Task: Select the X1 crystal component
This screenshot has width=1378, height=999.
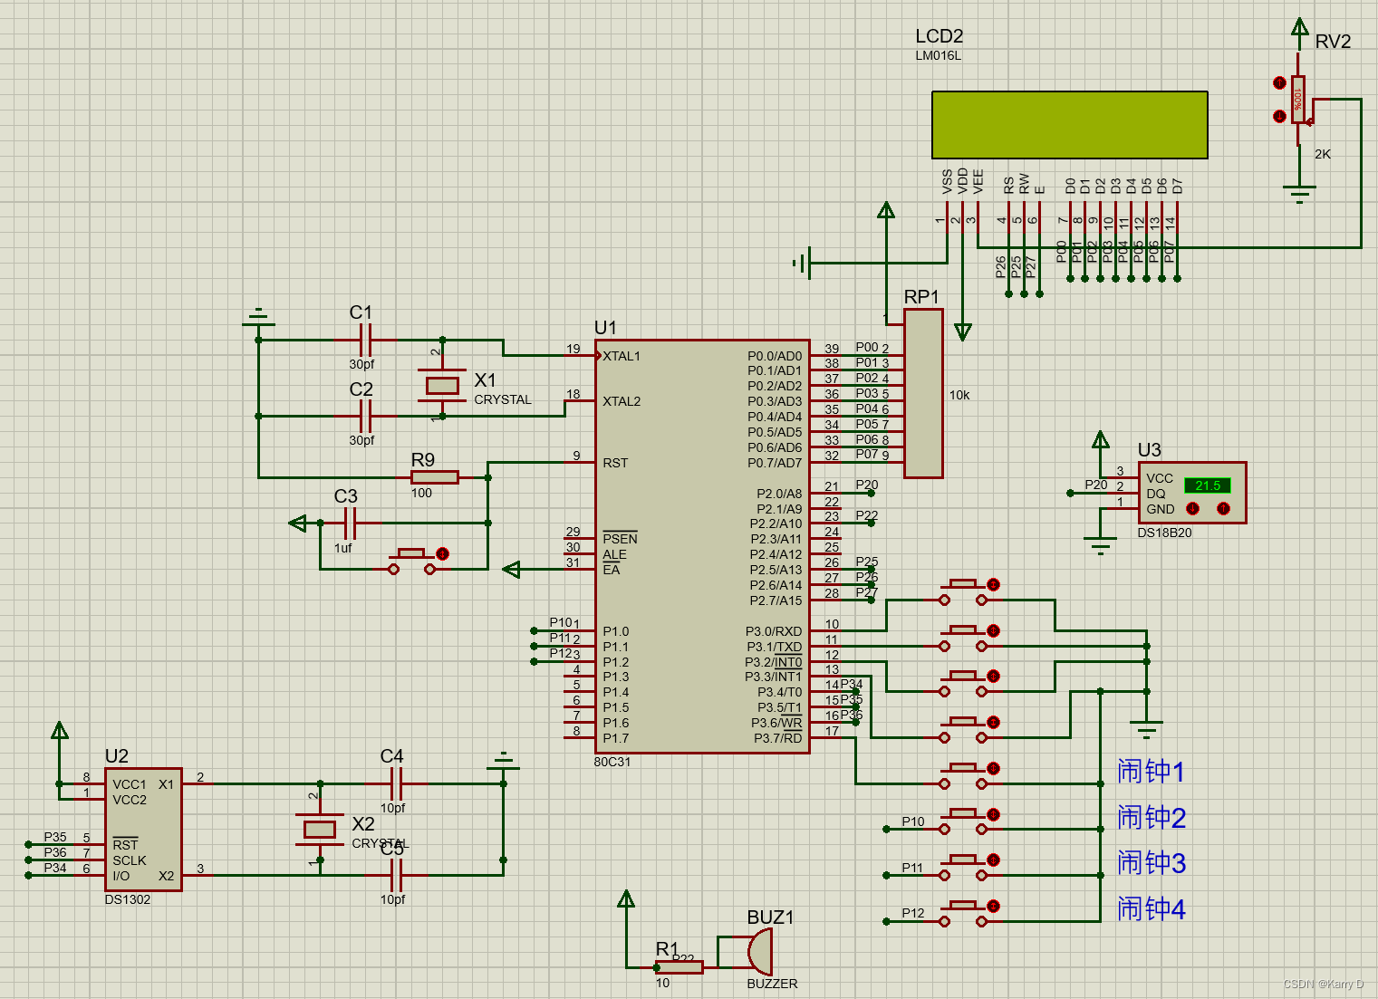Action: [x=442, y=385]
